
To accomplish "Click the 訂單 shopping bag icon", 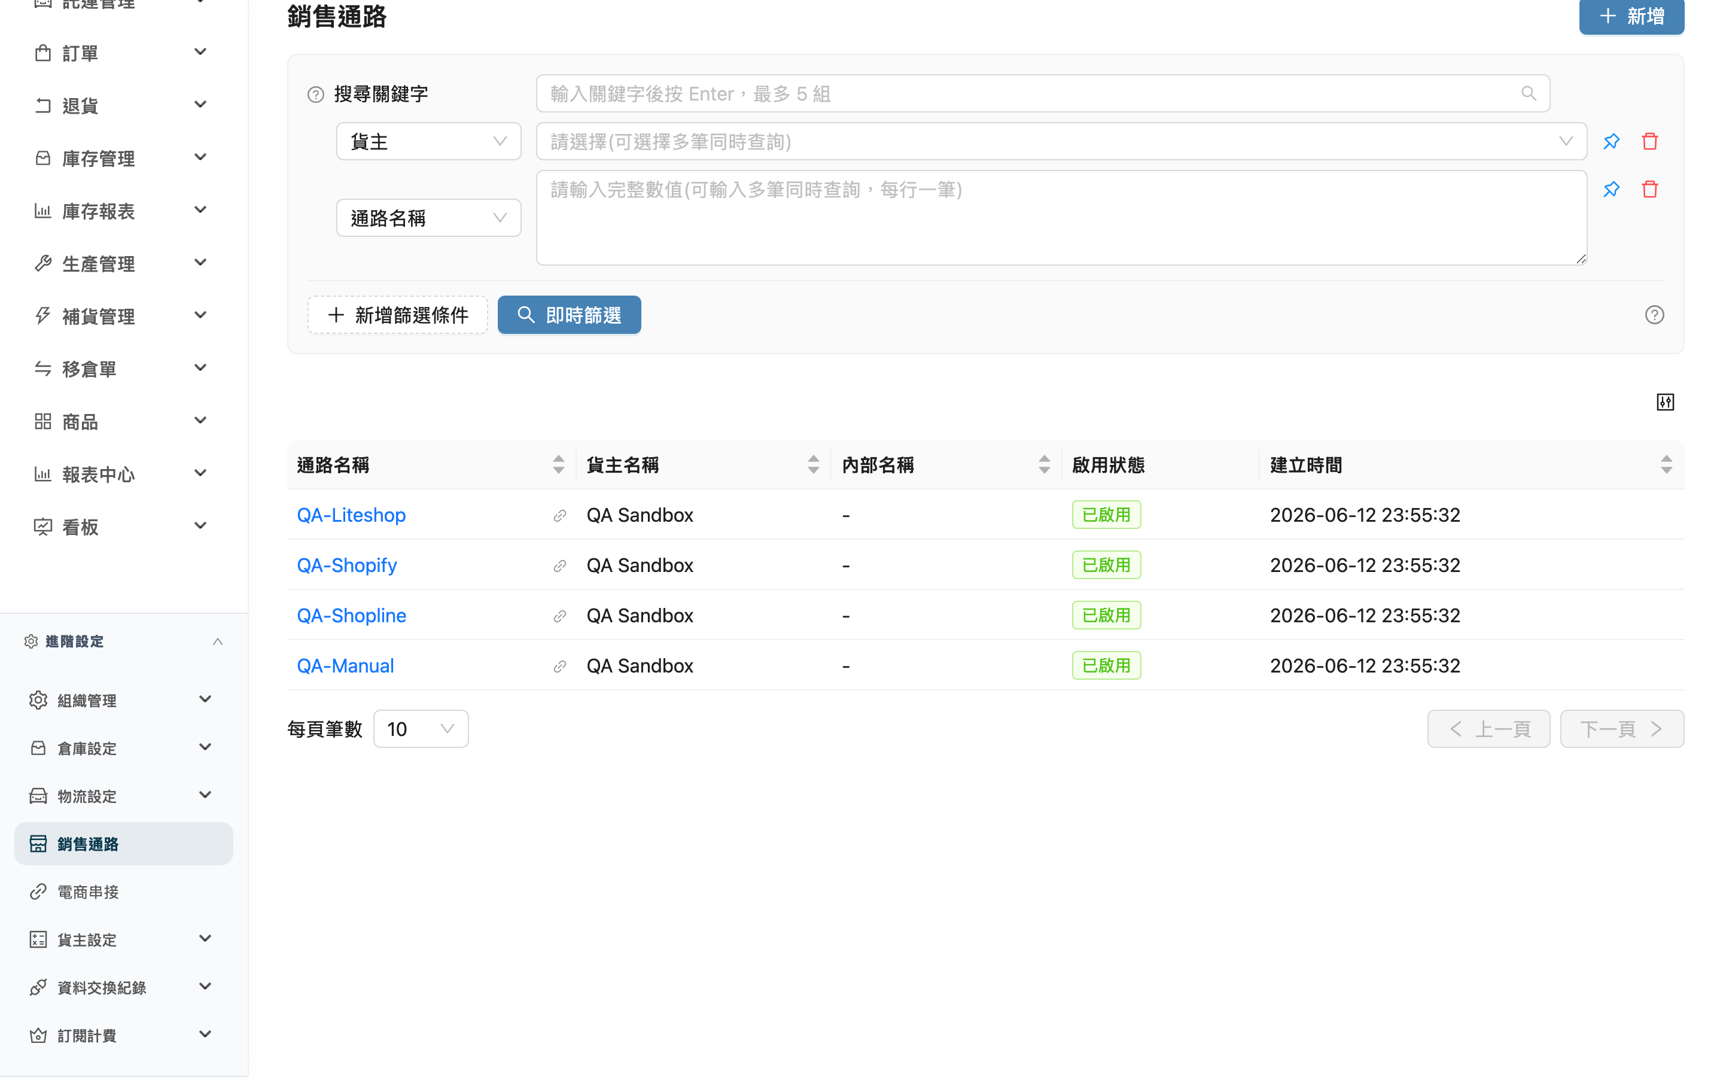I will [x=42, y=53].
